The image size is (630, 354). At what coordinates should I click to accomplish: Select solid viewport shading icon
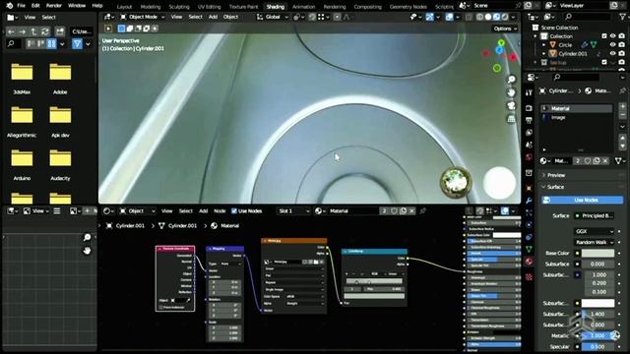488,17
